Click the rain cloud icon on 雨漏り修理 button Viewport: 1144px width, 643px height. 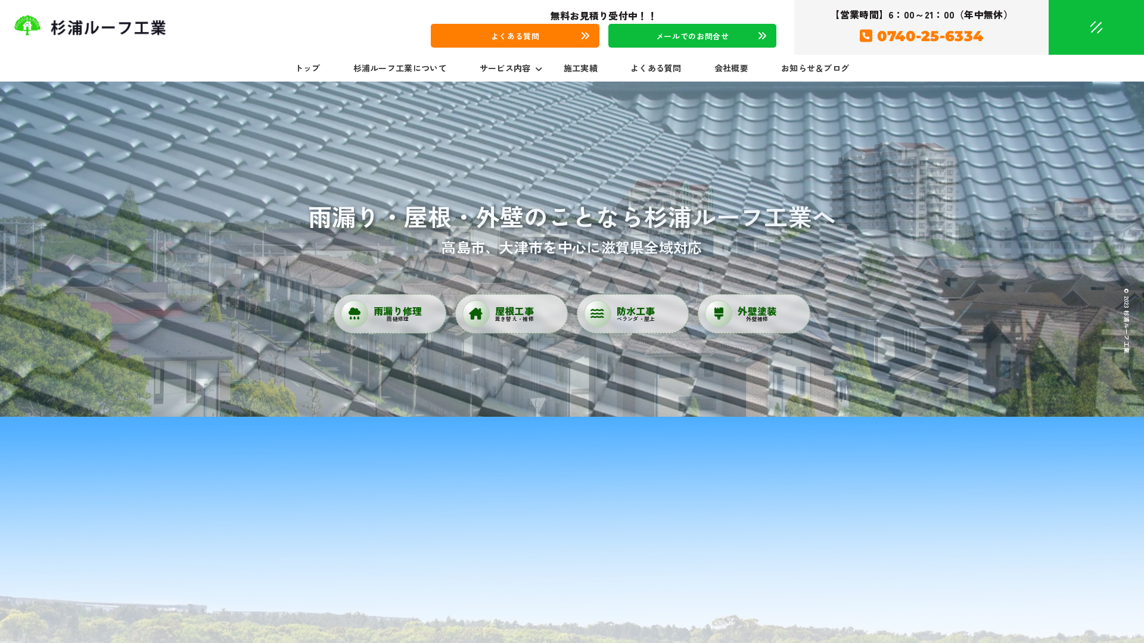coord(355,313)
